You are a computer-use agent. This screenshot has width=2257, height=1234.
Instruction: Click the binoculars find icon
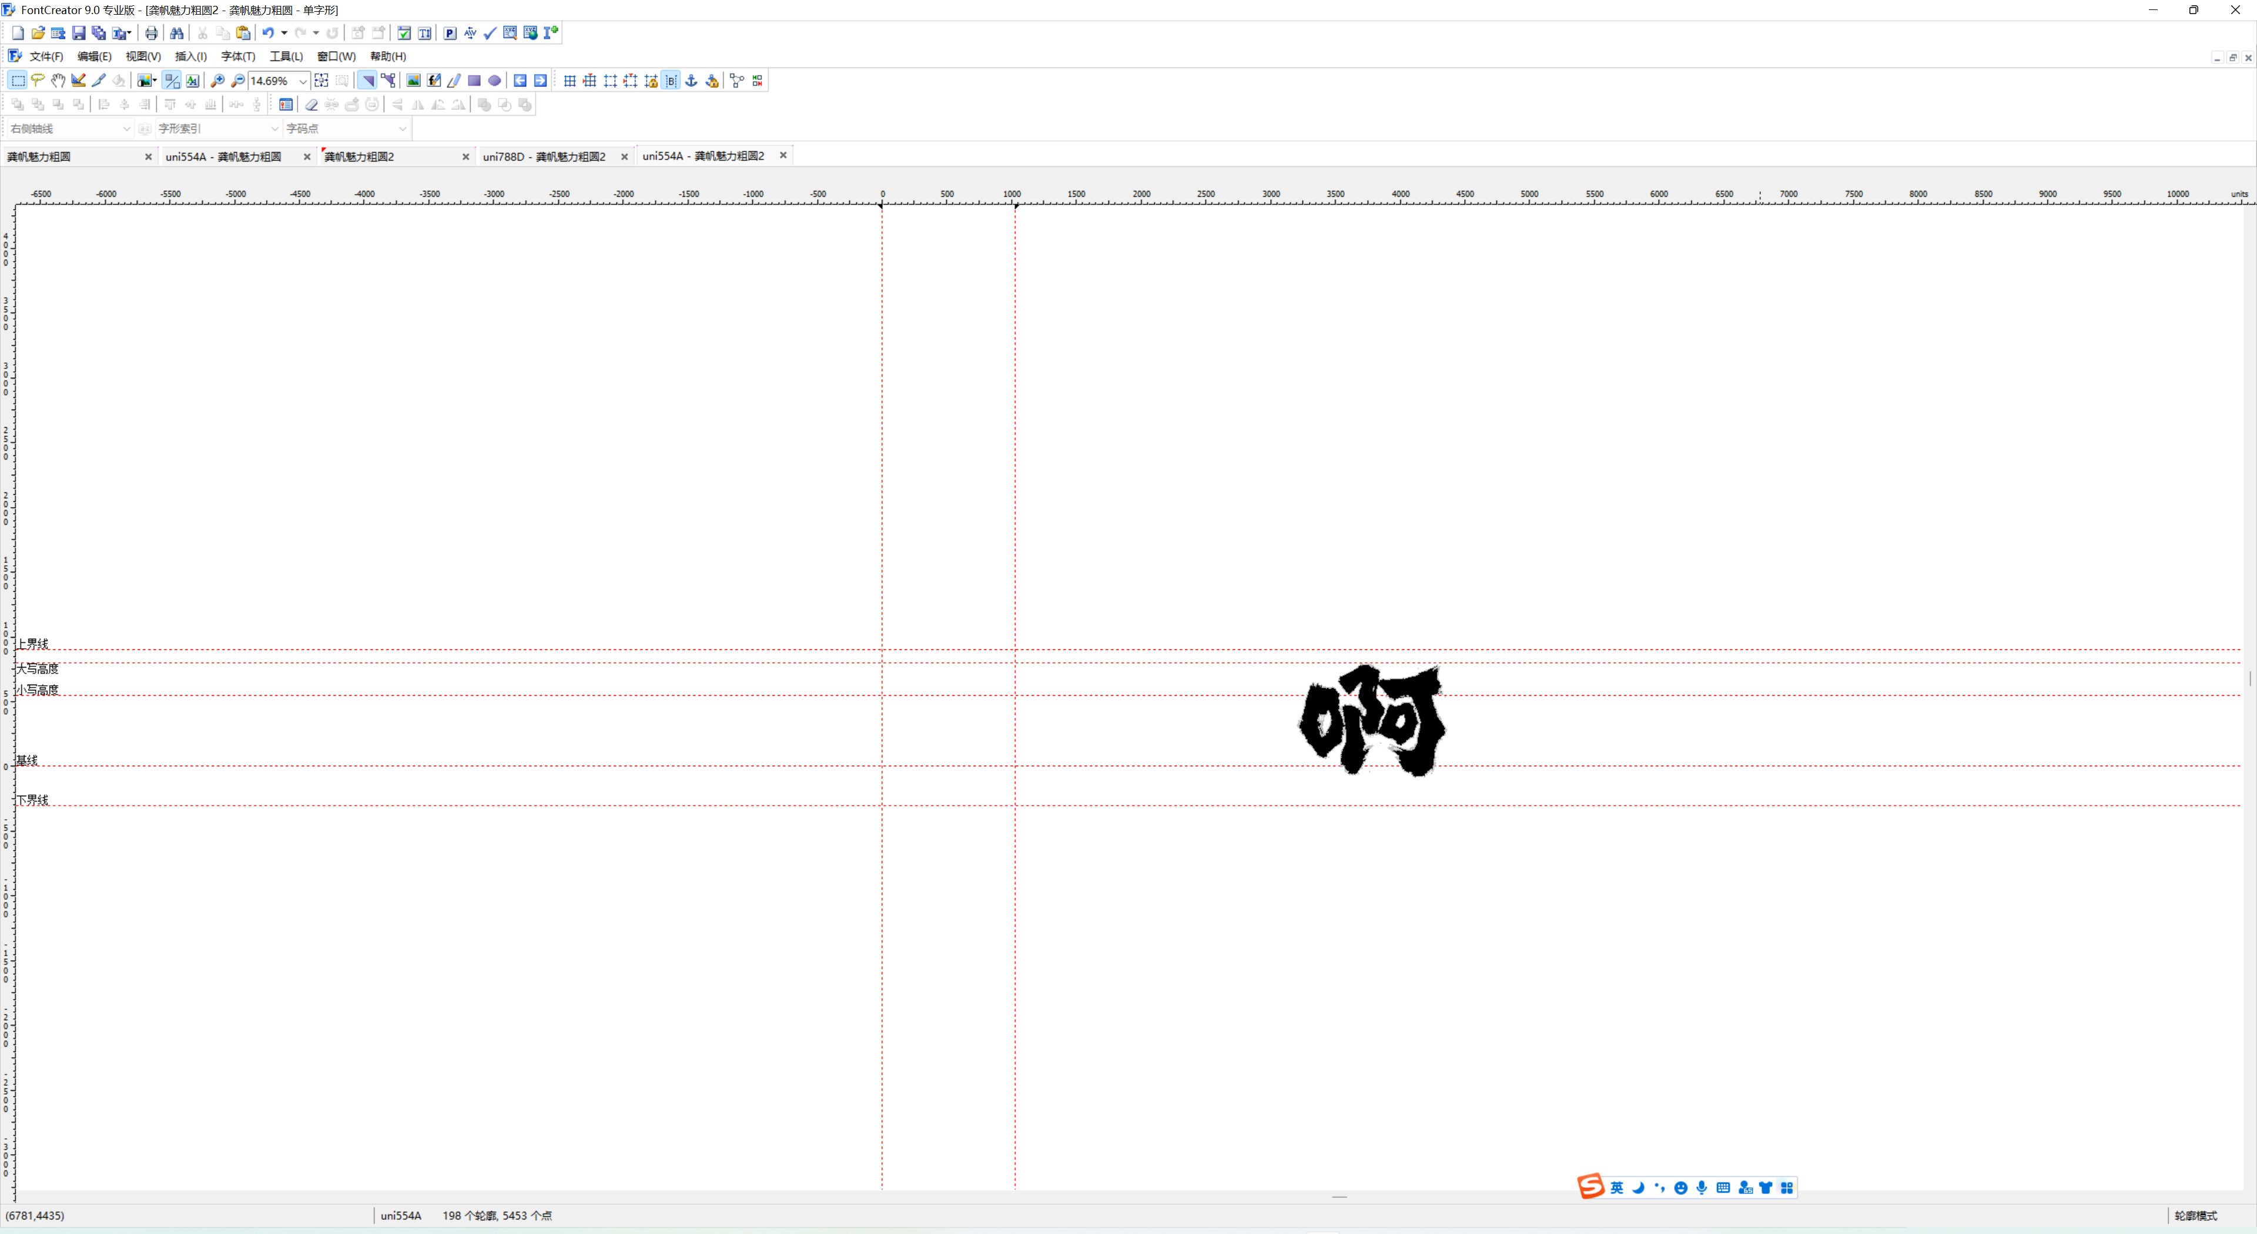click(177, 33)
